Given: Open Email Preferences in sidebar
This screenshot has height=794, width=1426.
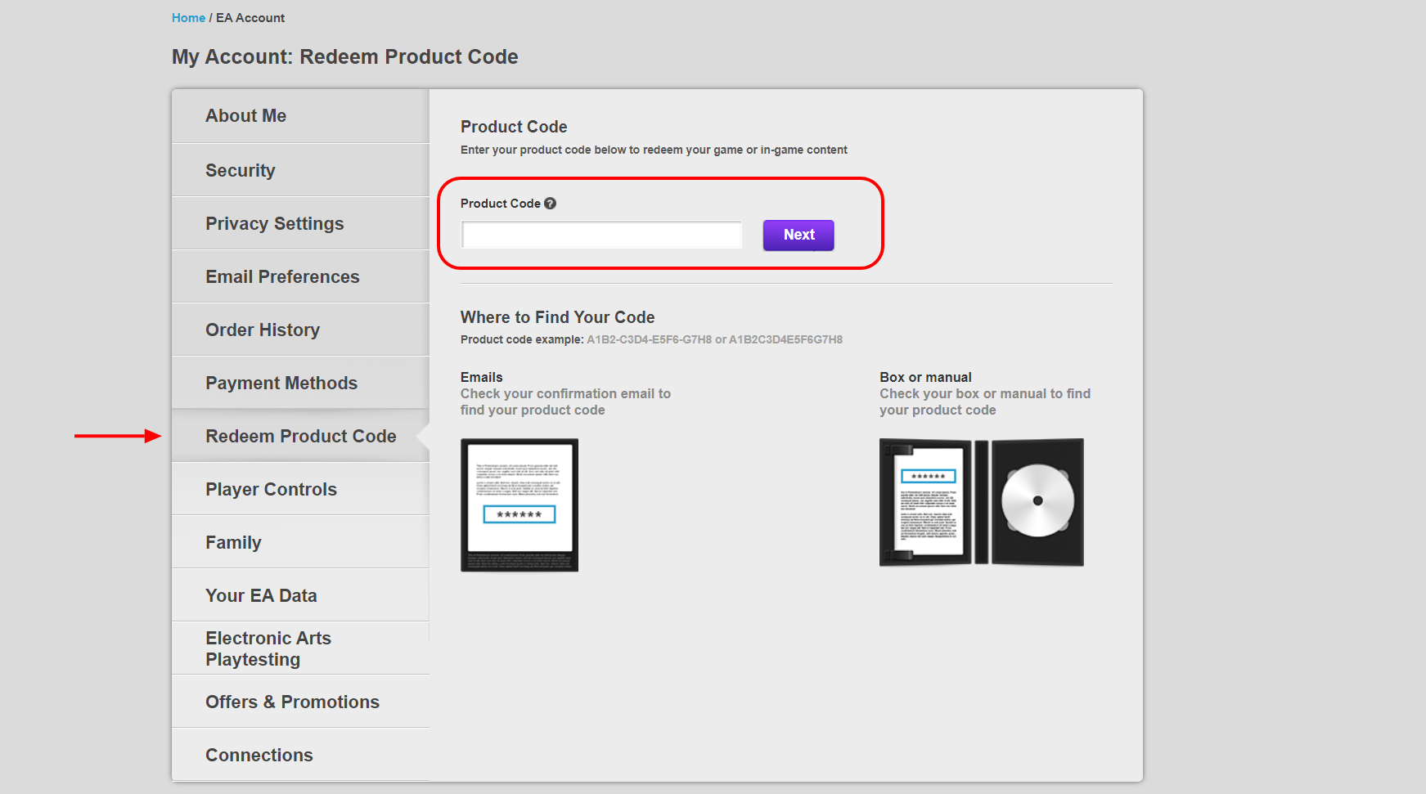Looking at the screenshot, I should pyautogui.click(x=300, y=276).
